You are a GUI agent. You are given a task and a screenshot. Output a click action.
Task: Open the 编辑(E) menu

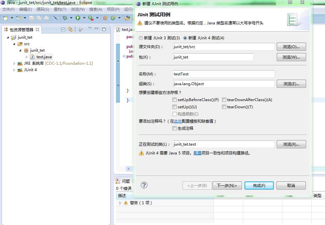click(25, 9)
